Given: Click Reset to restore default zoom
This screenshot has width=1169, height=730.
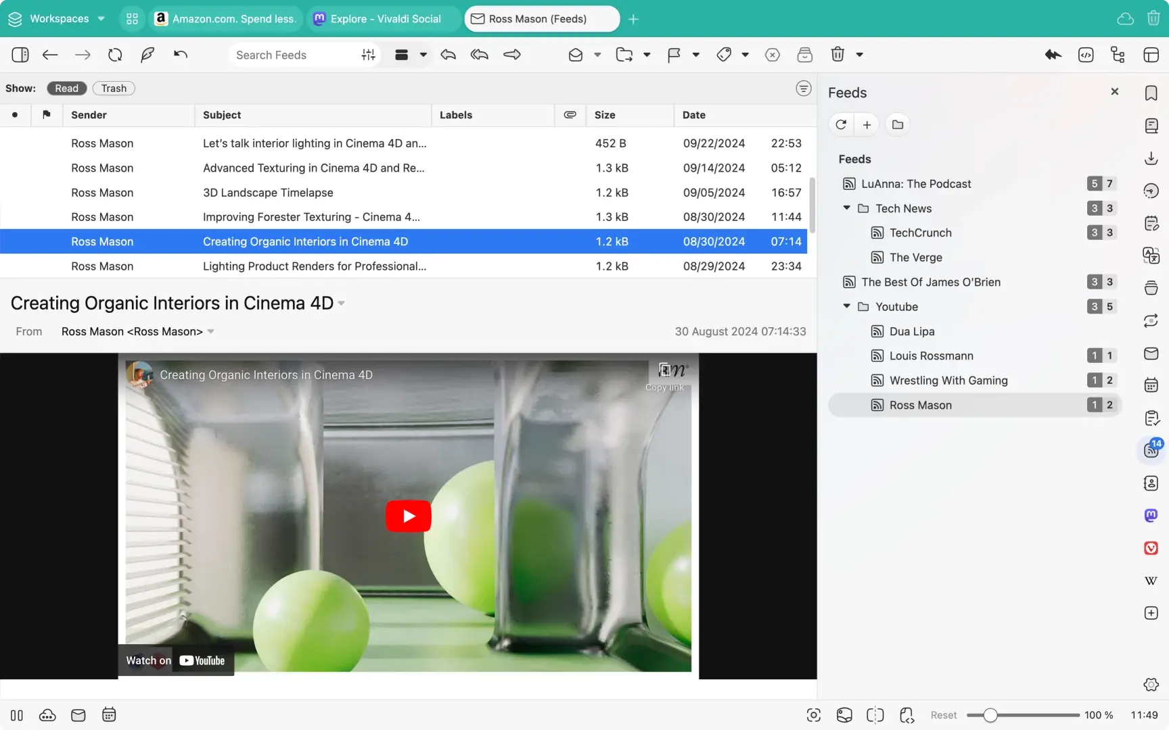Looking at the screenshot, I should [943, 714].
